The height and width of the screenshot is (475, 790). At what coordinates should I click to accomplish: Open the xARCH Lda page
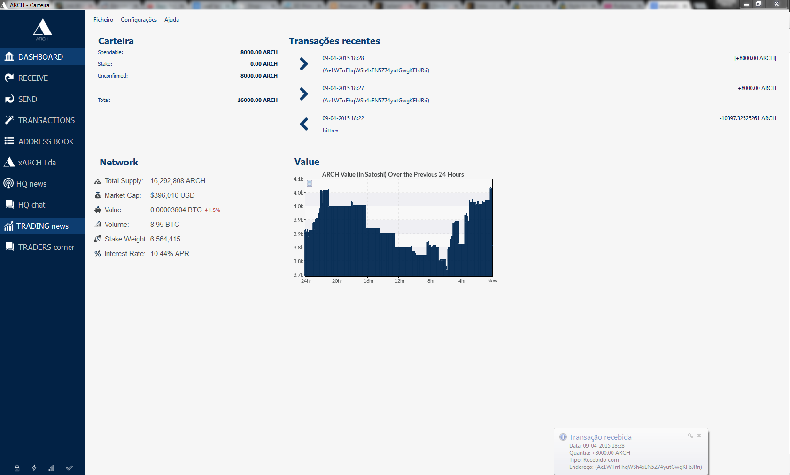tap(42, 163)
